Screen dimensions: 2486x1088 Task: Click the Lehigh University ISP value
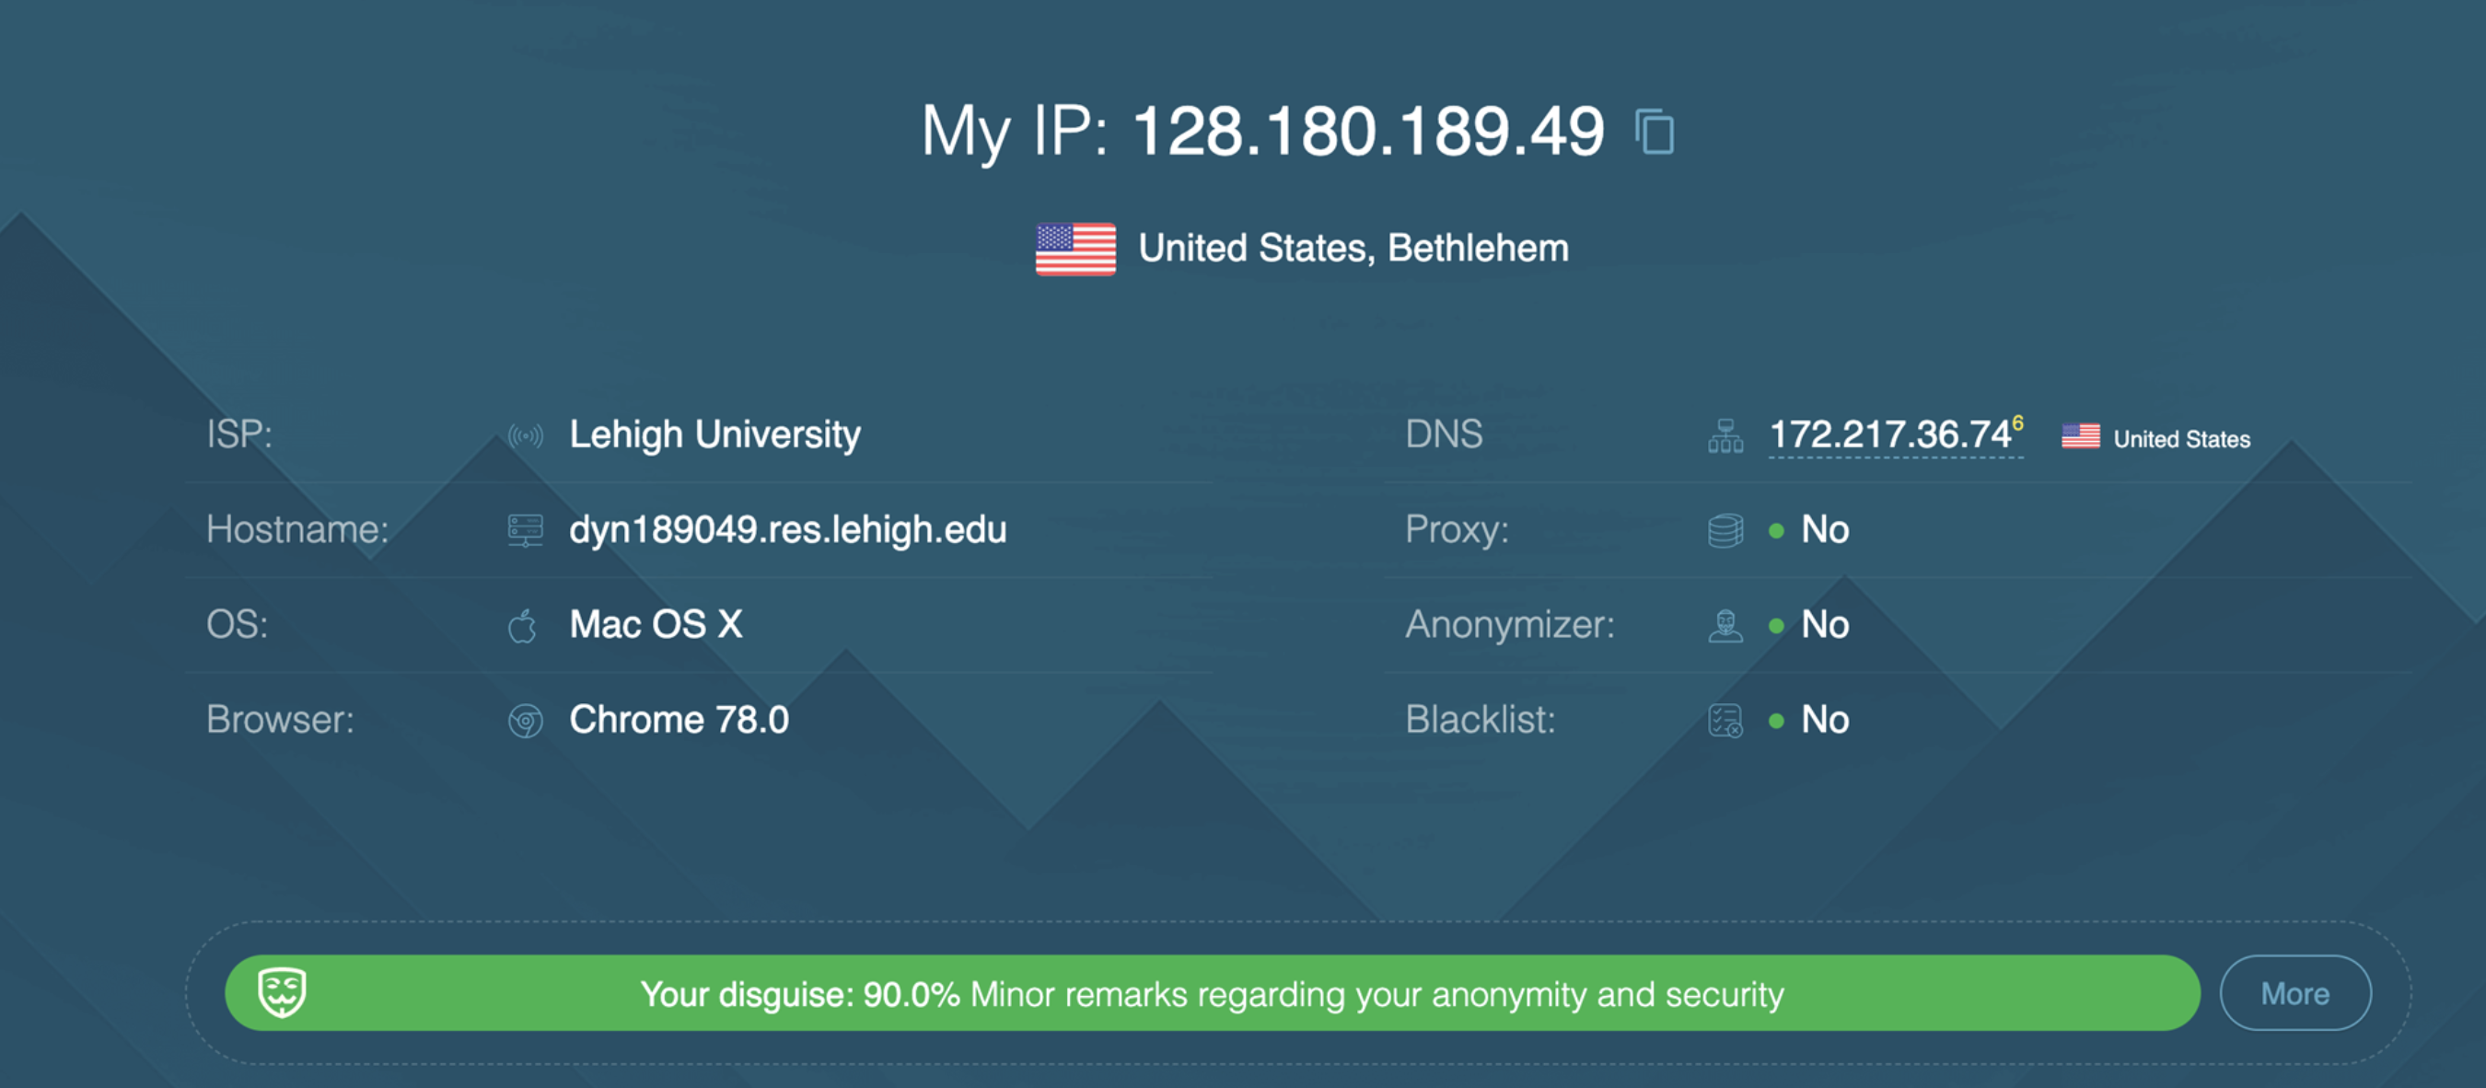[x=714, y=435]
